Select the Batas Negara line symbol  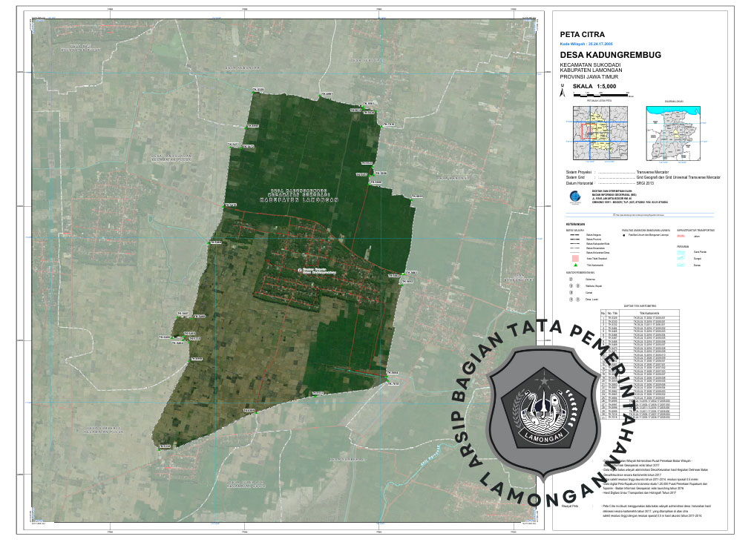click(575, 237)
